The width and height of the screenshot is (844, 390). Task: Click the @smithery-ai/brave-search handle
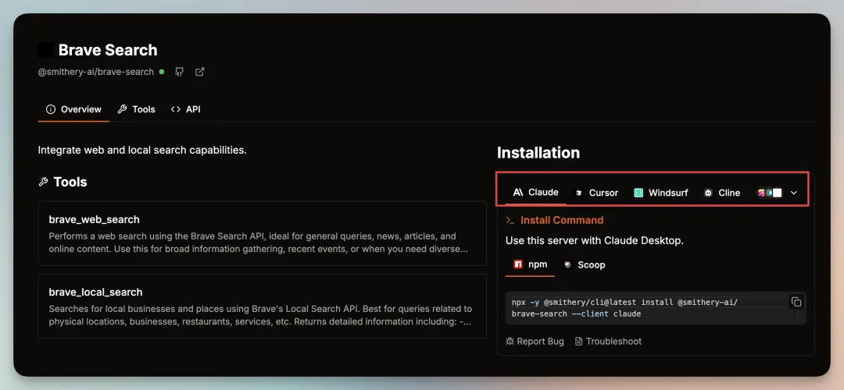tap(96, 72)
